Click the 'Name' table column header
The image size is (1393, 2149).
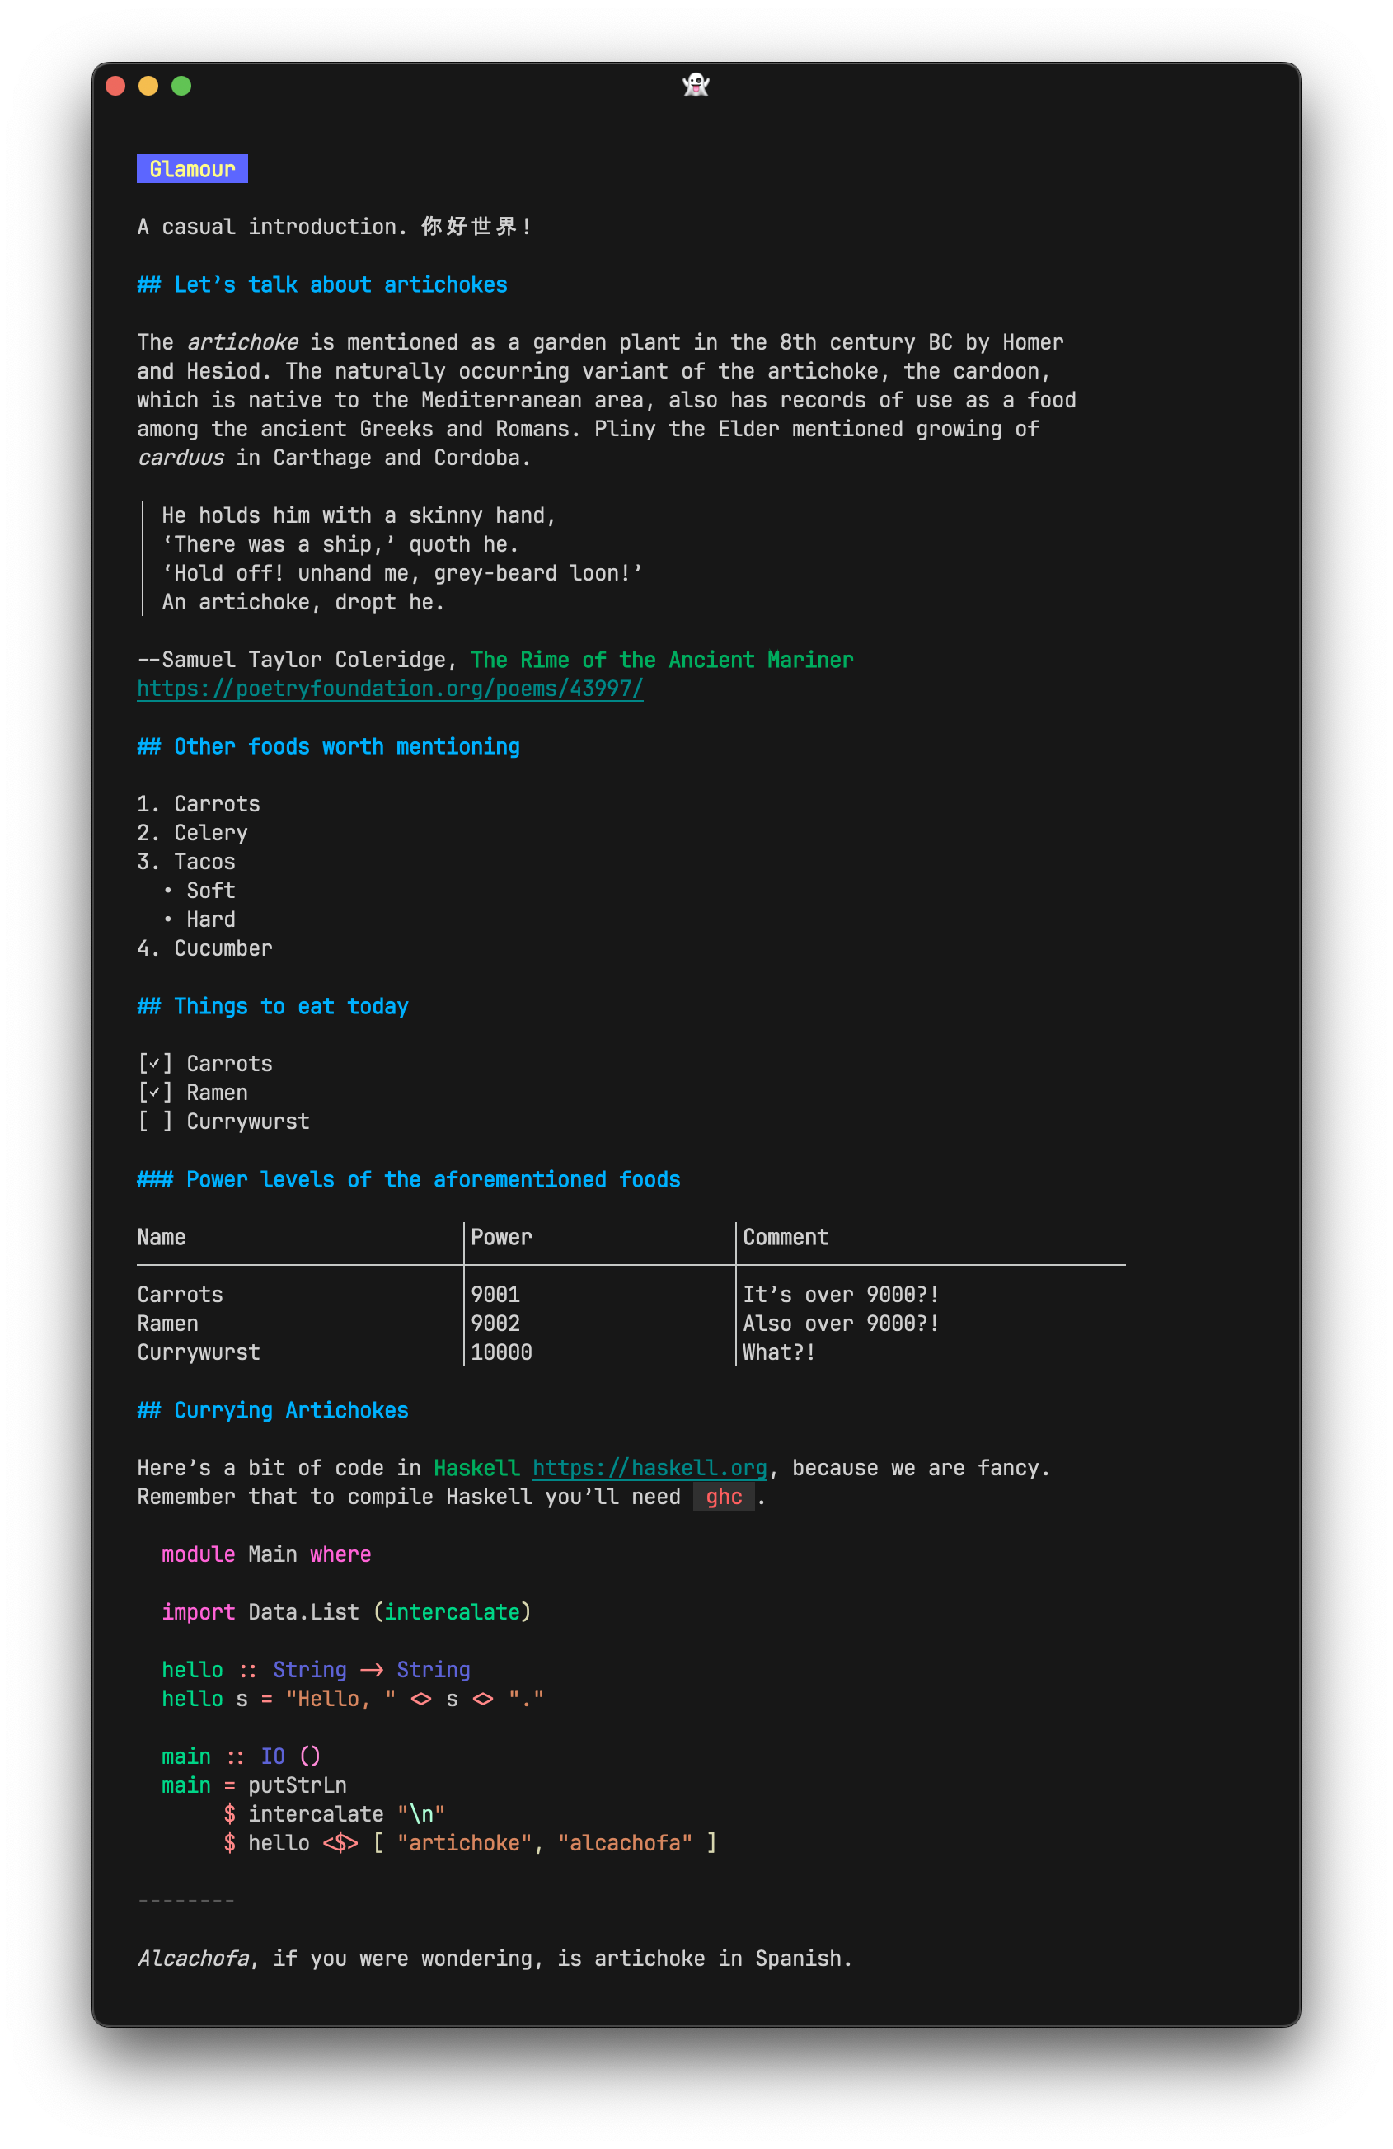[x=162, y=1237]
